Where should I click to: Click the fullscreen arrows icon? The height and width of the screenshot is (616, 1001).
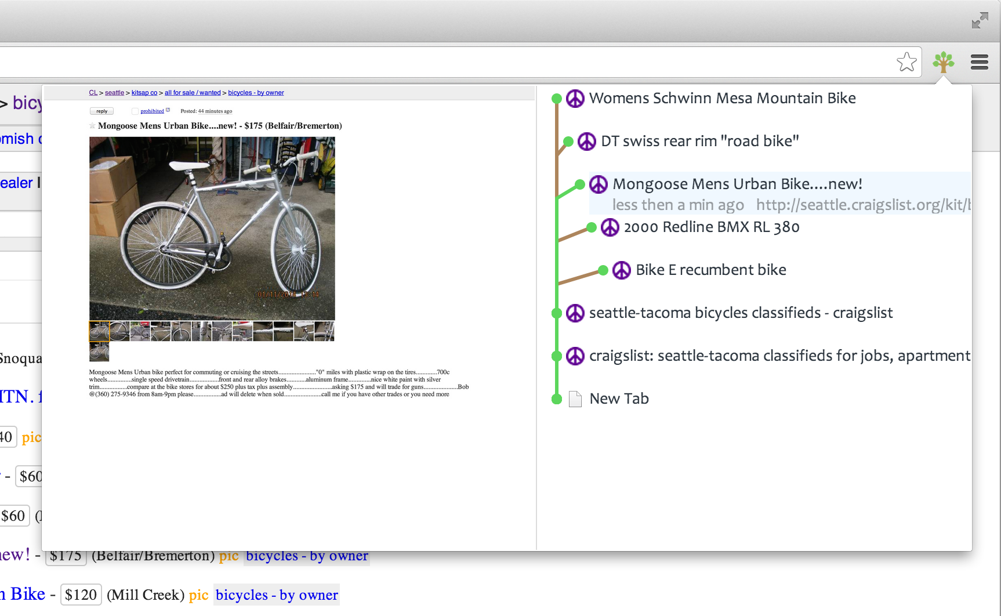[x=980, y=21]
